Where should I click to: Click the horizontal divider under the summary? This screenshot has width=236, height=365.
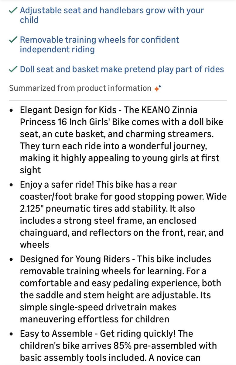118,100
